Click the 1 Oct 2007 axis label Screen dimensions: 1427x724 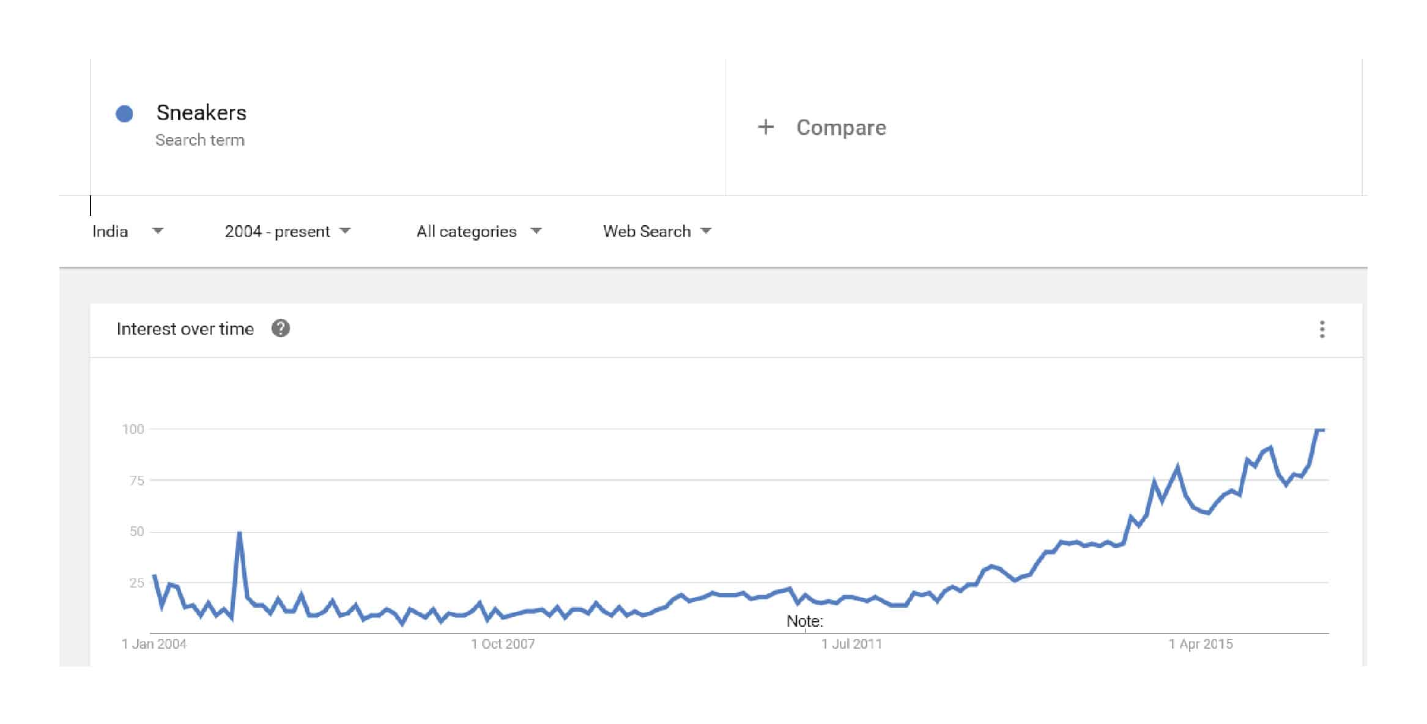(502, 644)
